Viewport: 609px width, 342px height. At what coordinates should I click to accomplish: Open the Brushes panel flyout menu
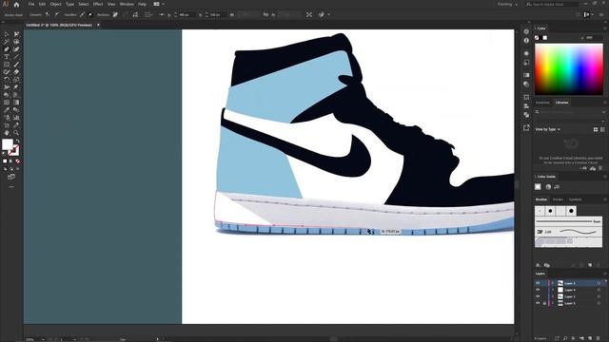coord(605,199)
